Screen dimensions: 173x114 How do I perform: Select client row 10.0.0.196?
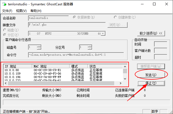(x=63, y=77)
